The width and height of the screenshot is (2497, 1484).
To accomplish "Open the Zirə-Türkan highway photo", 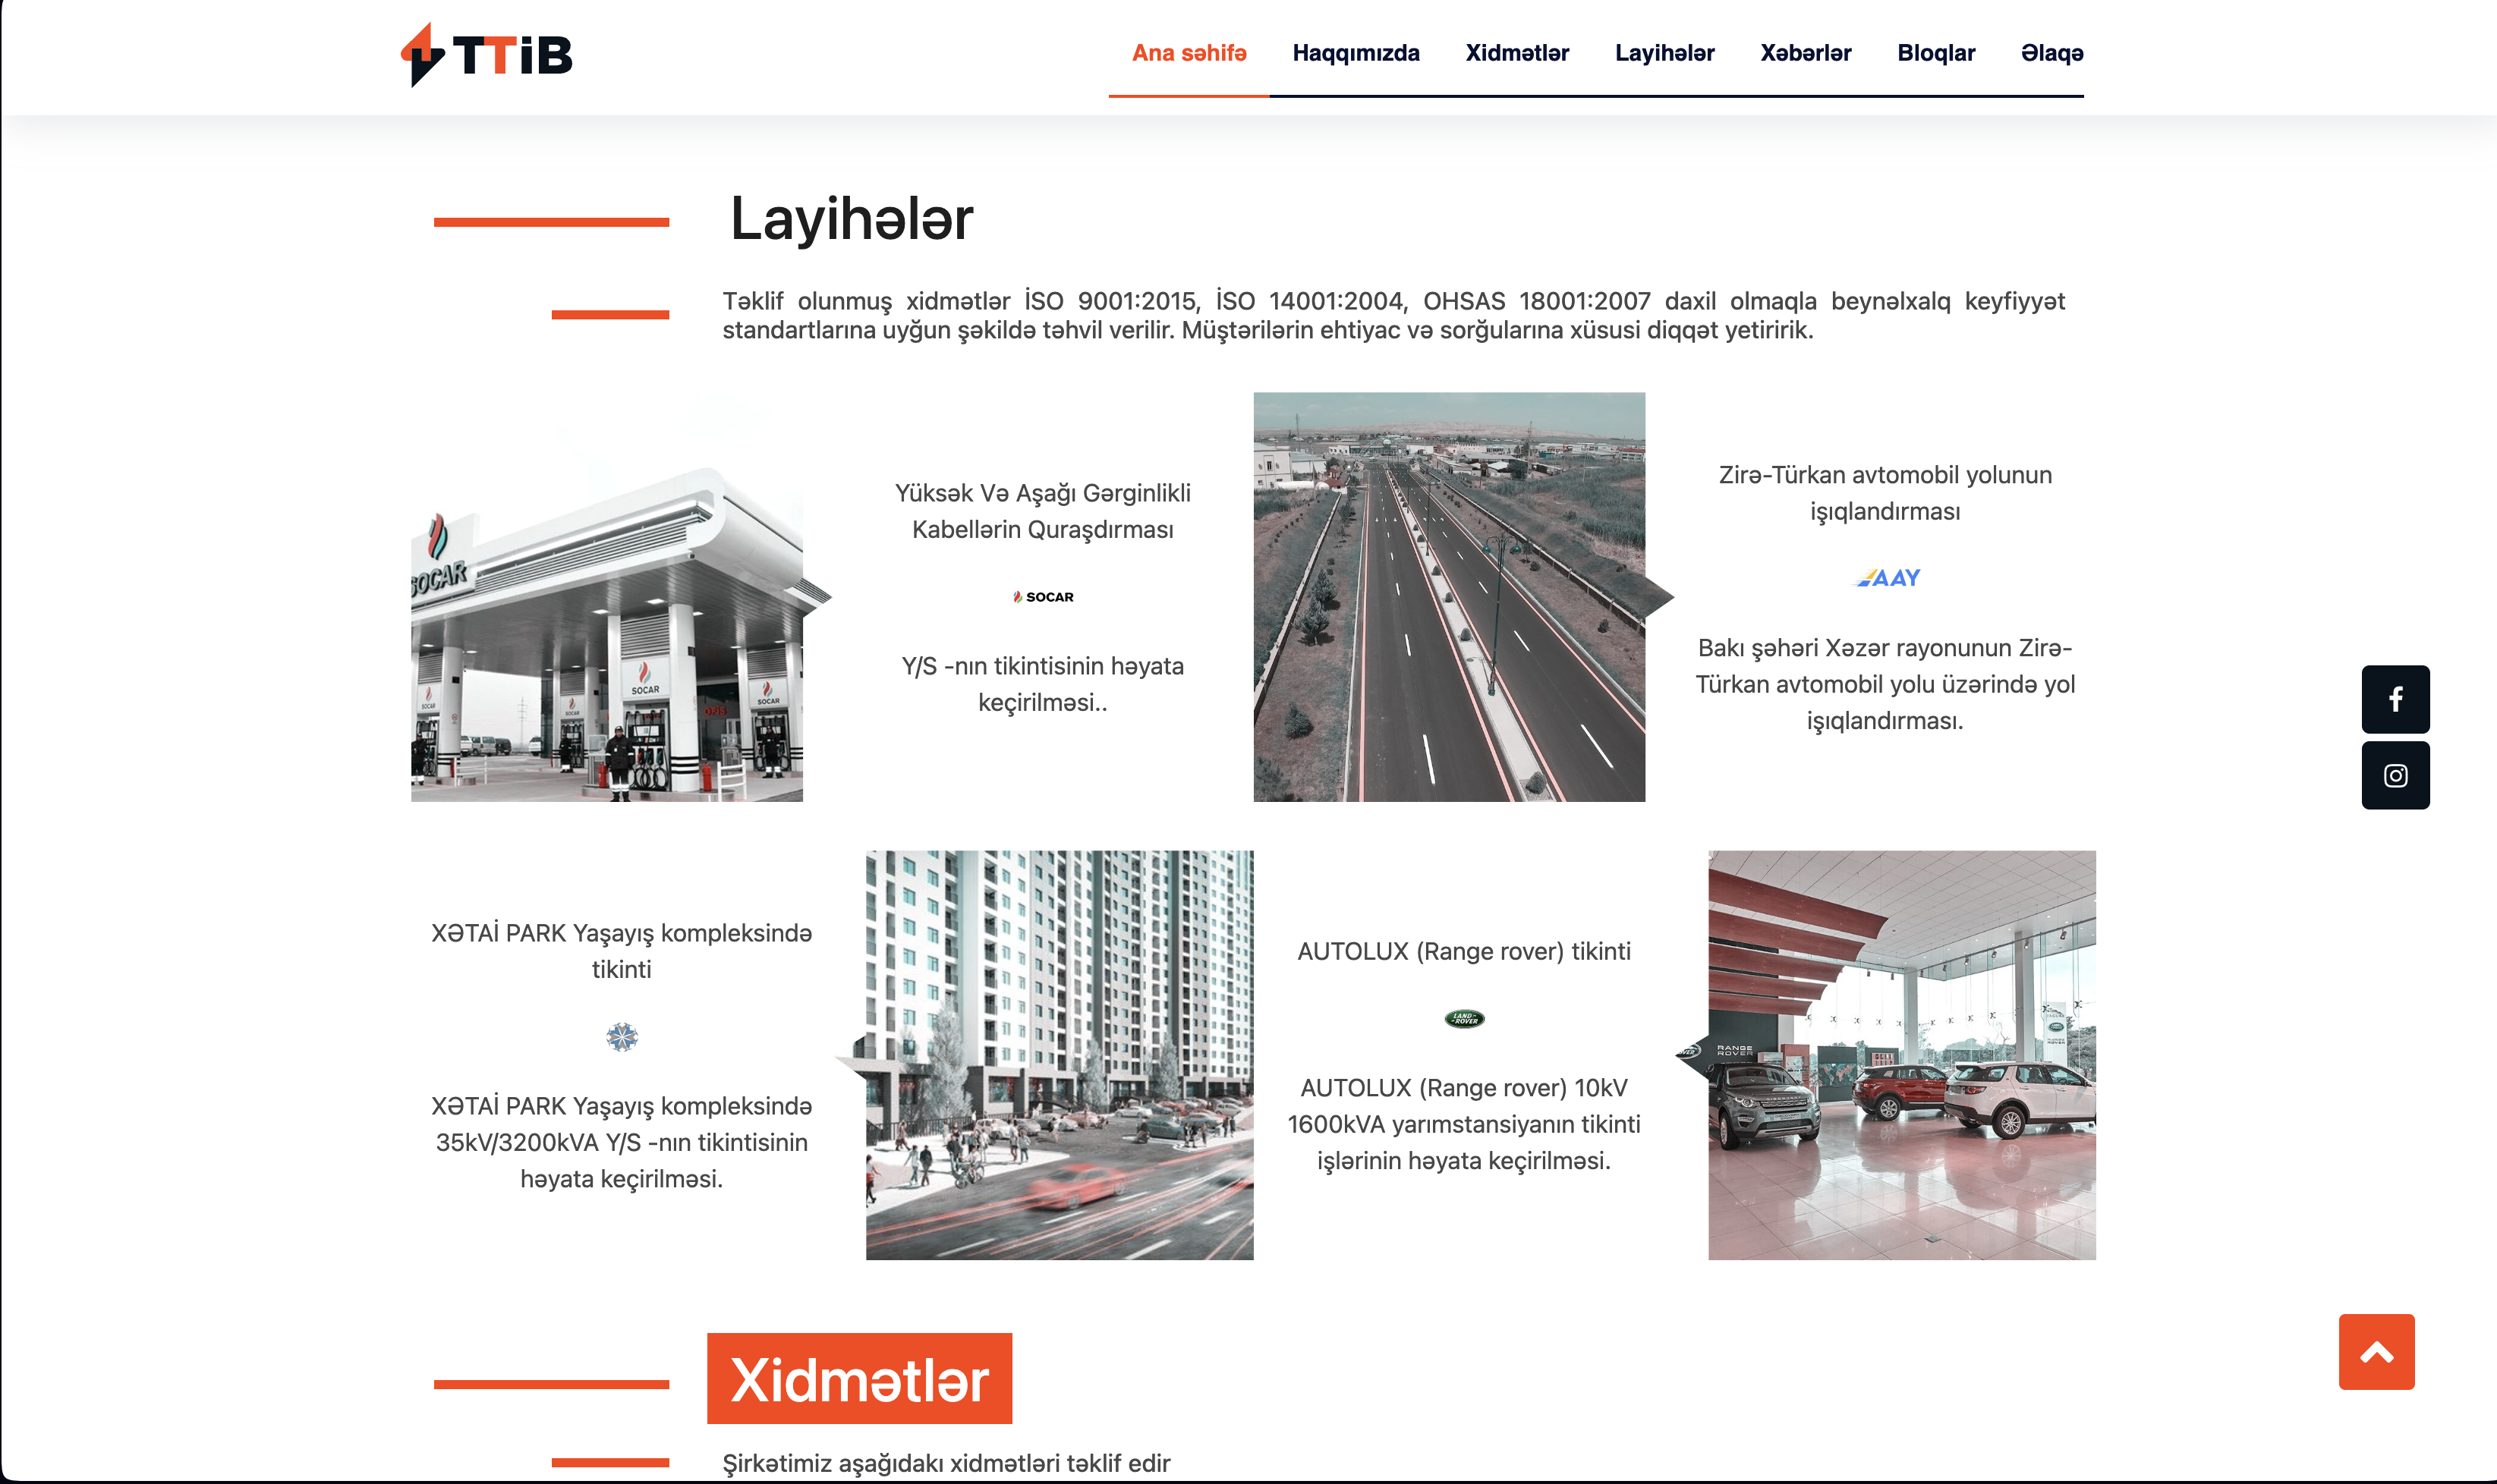I will point(1449,597).
